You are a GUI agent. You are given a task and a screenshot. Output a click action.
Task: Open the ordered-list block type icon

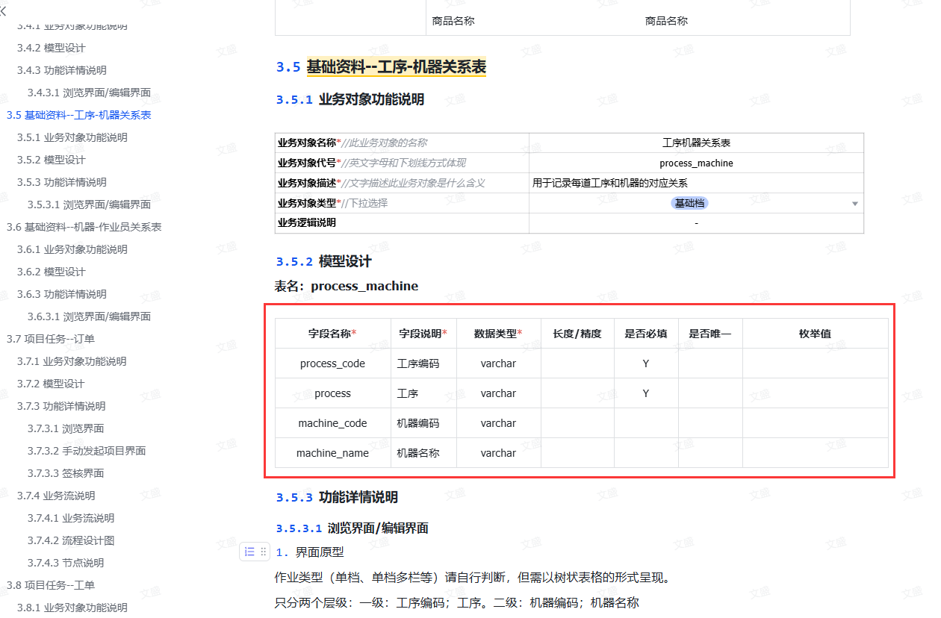pyautogui.click(x=249, y=552)
